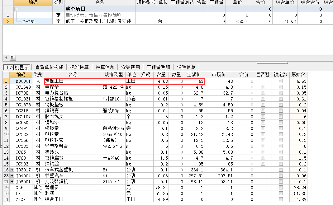Screen dimensions: 333x205
Task: Toggle 锁定数 checkbox for R00001 定额工日
Action: (x=281, y=81)
